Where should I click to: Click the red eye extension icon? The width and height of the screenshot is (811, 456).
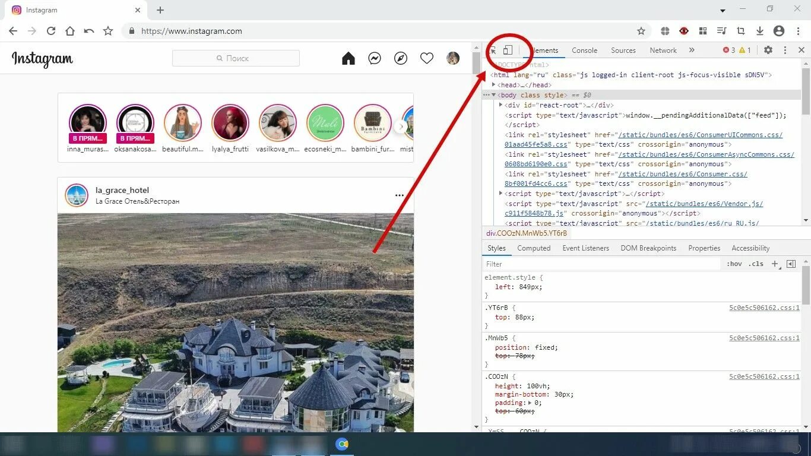tap(684, 31)
